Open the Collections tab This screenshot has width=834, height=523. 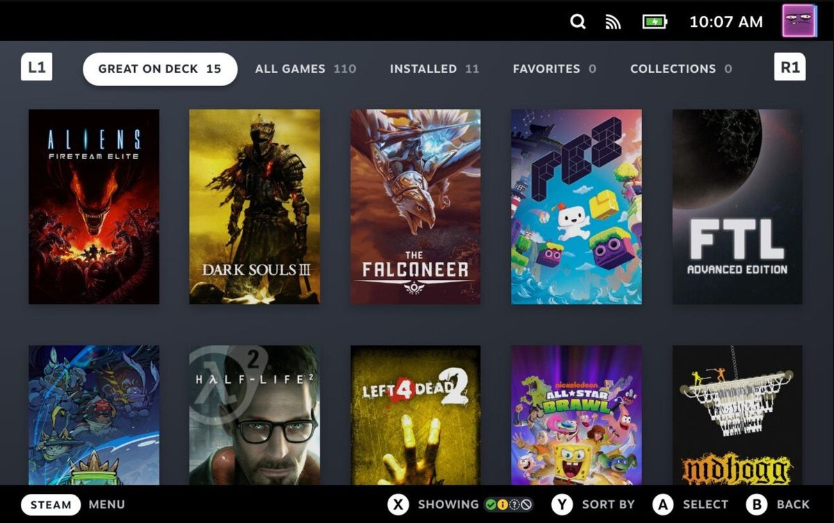(680, 69)
